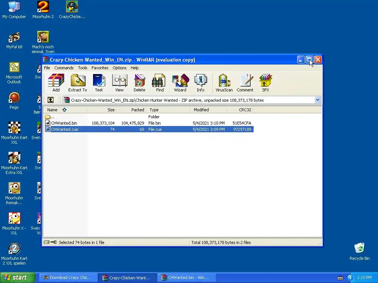Open the File menu
378x283 pixels.
[47, 68]
